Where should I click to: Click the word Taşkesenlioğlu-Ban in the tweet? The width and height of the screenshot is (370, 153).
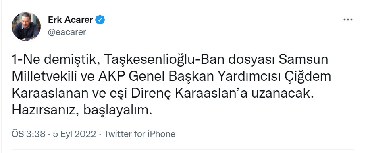[155, 60]
